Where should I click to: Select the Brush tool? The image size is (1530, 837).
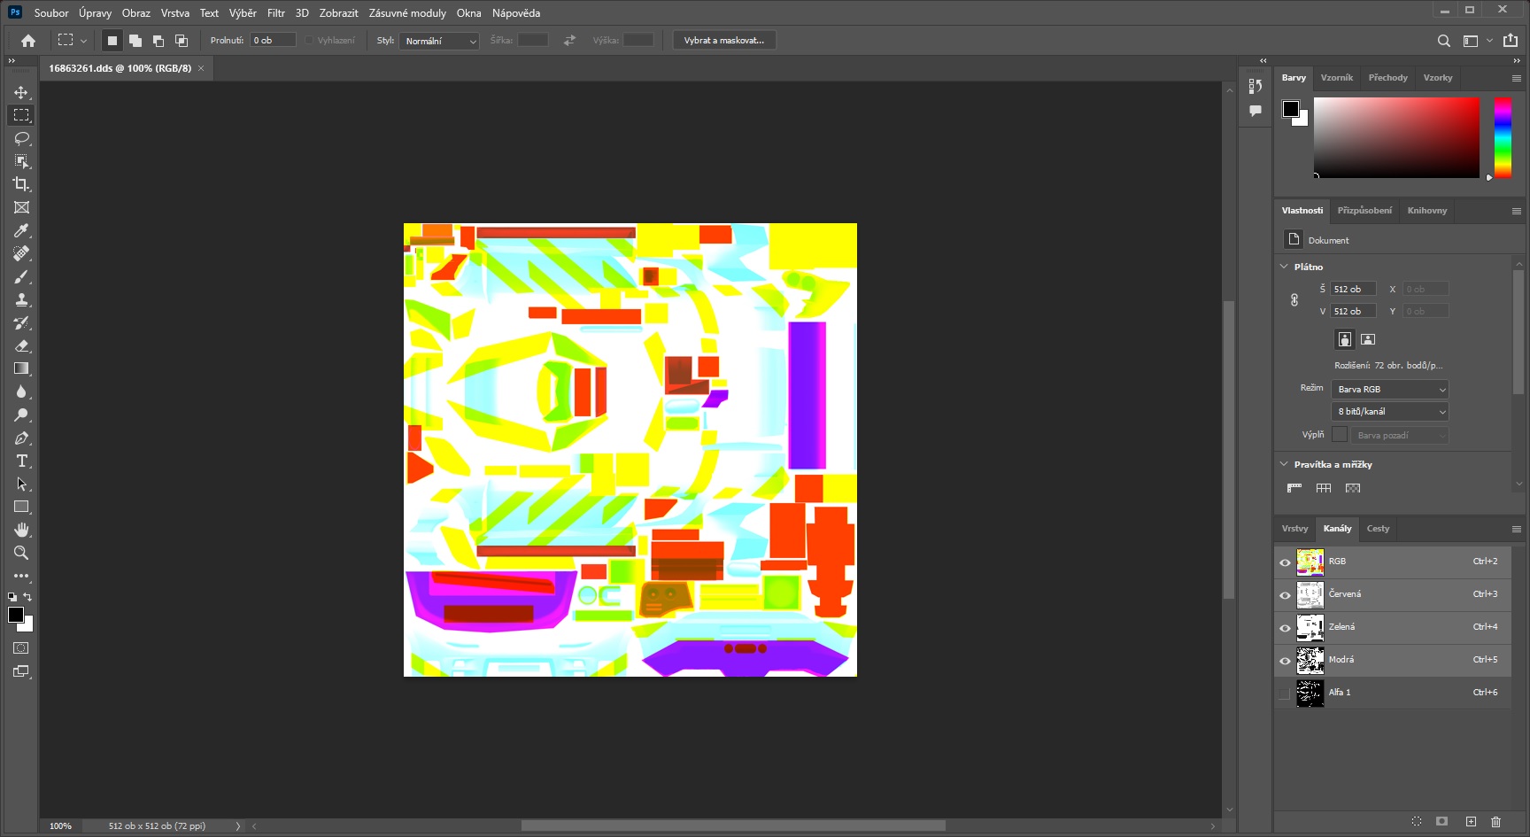point(21,276)
